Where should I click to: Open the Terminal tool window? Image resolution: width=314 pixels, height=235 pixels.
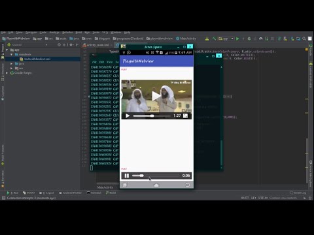click(94, 193)
